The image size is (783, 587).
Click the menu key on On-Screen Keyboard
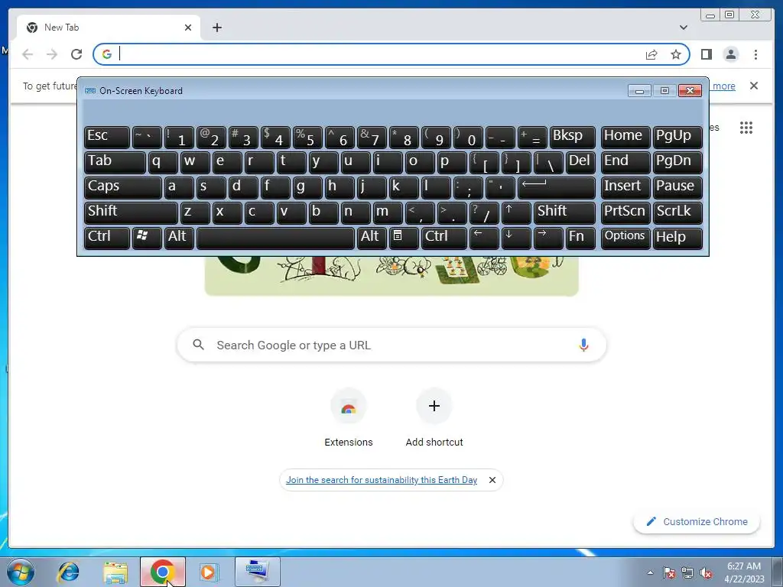click(404, 238)
